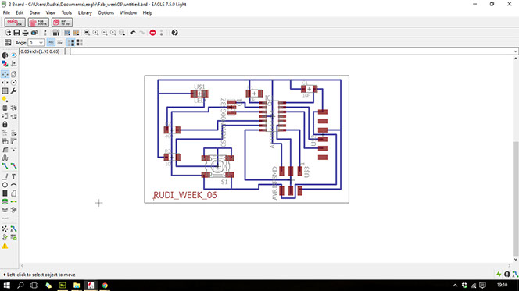Click the Zoom out magnifier icon

[104, 33]
